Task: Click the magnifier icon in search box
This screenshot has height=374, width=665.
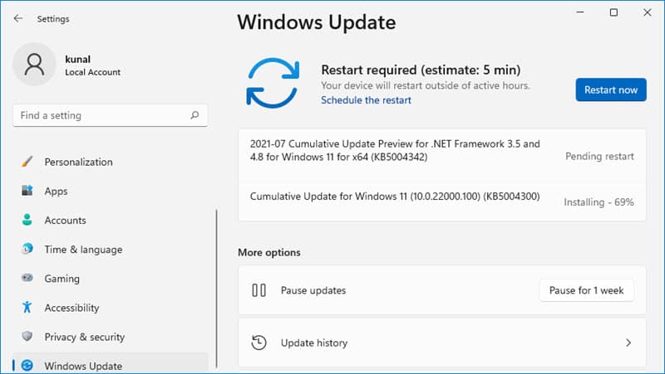Action: point(195,115)
